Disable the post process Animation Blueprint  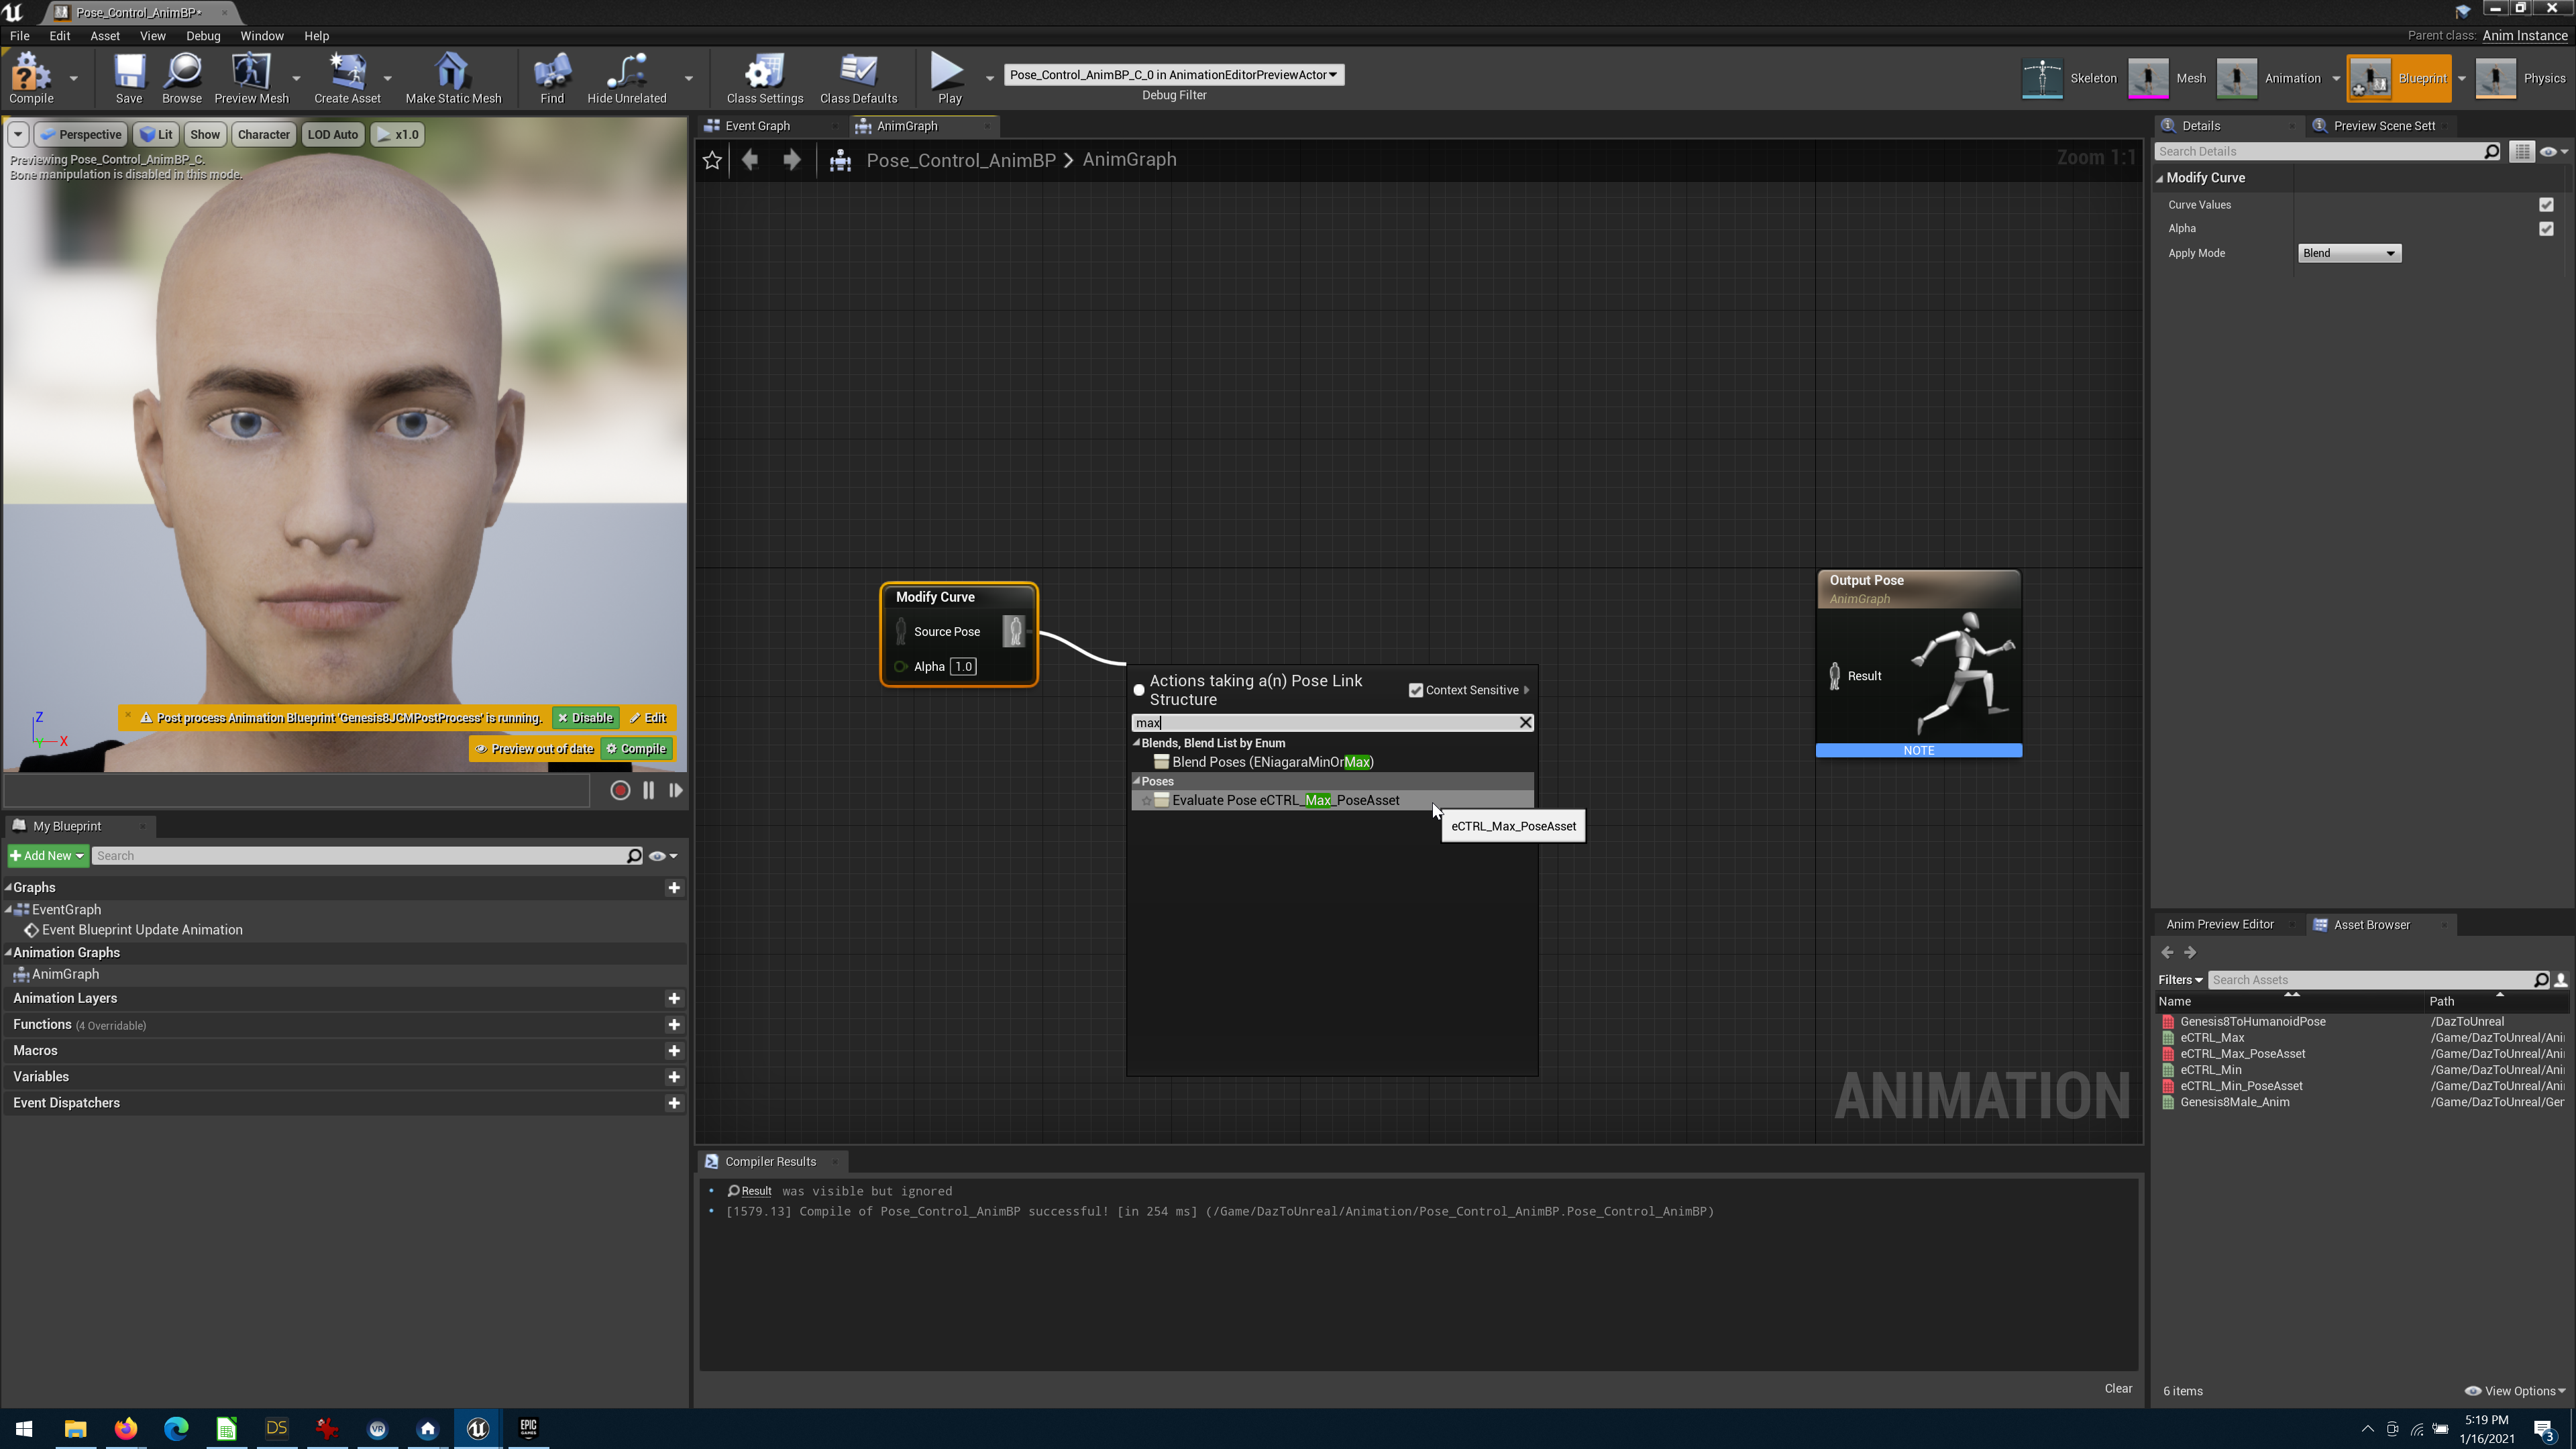585,718
